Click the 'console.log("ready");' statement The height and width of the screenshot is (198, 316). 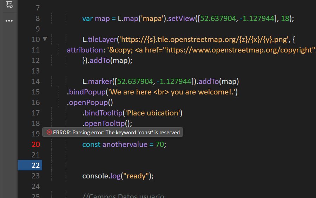point(118,176)
